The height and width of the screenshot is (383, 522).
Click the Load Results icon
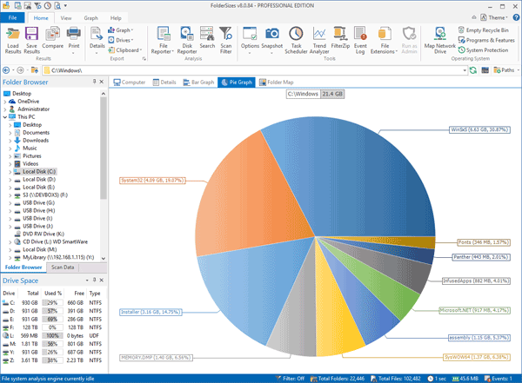click(12, 35)
